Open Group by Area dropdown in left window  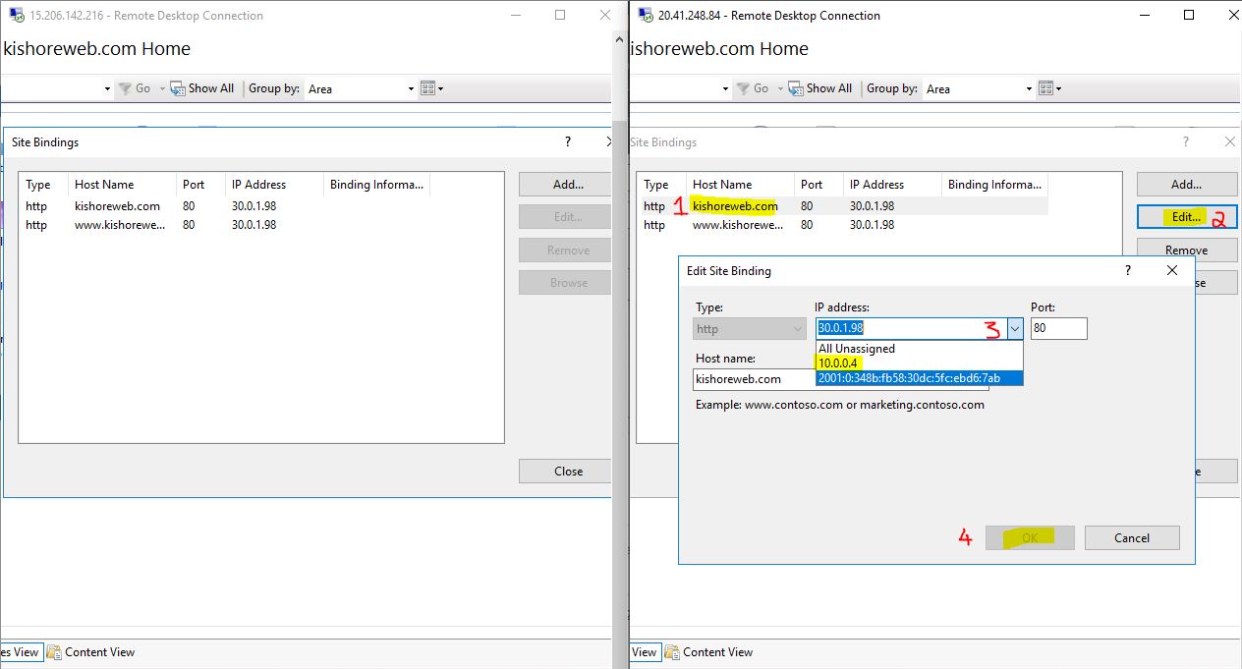(361, 88)
